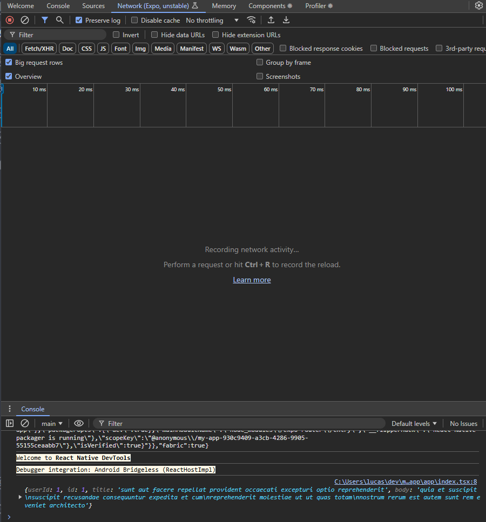
Task: Click the 50 ms overview timeline marker
Action: [224, 90]
